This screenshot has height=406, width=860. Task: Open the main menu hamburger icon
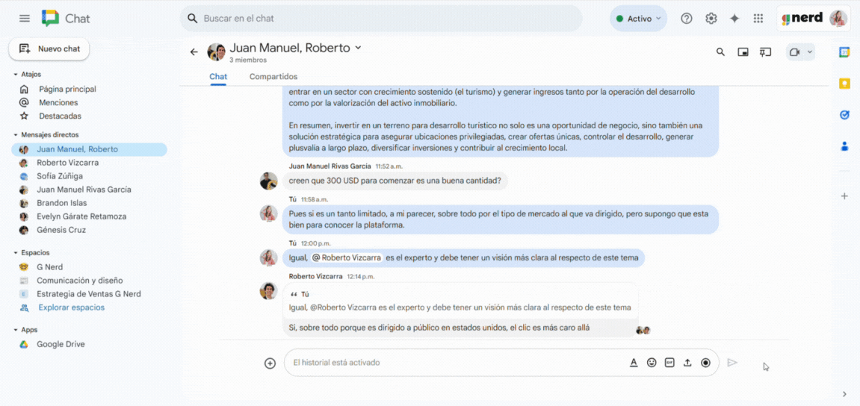24,19
